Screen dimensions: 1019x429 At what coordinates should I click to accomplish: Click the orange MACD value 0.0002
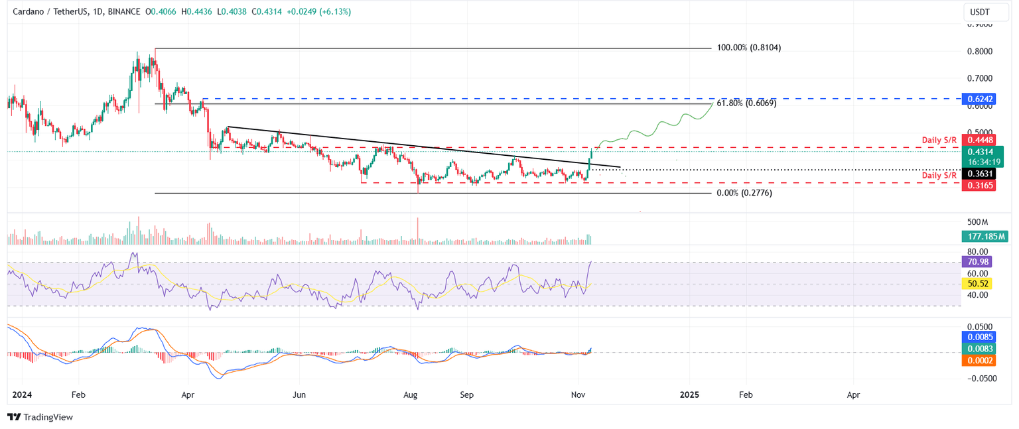(979, 361)
